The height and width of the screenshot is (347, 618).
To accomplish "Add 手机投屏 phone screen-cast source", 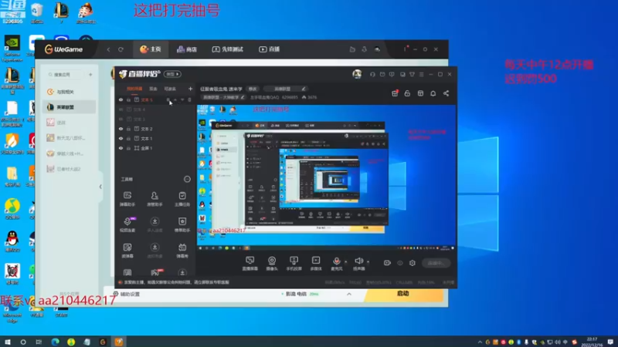I will 294,263.
